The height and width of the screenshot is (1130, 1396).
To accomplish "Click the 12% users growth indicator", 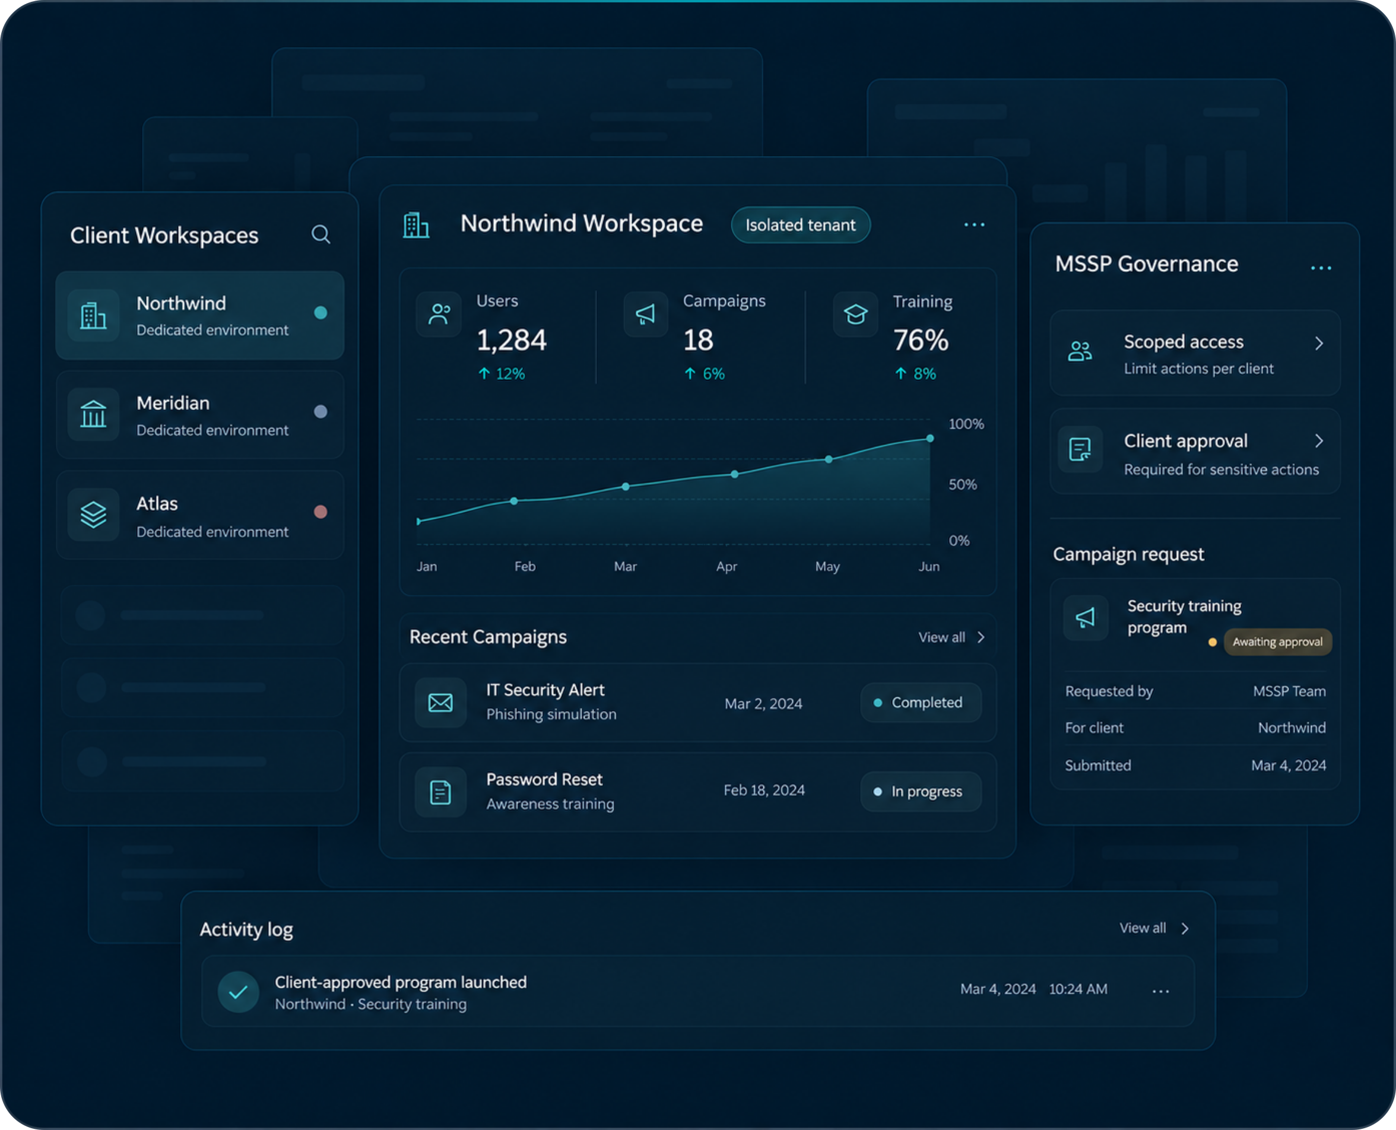I will pyautogui.click(x=502, y=374).
